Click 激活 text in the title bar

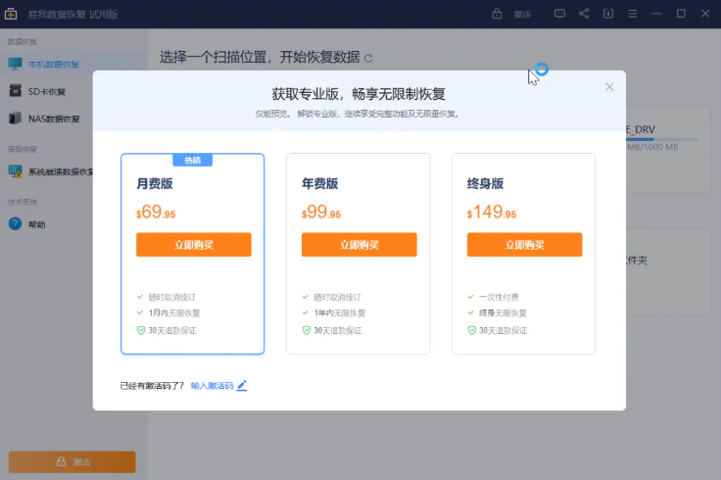[x=522, y=15]
